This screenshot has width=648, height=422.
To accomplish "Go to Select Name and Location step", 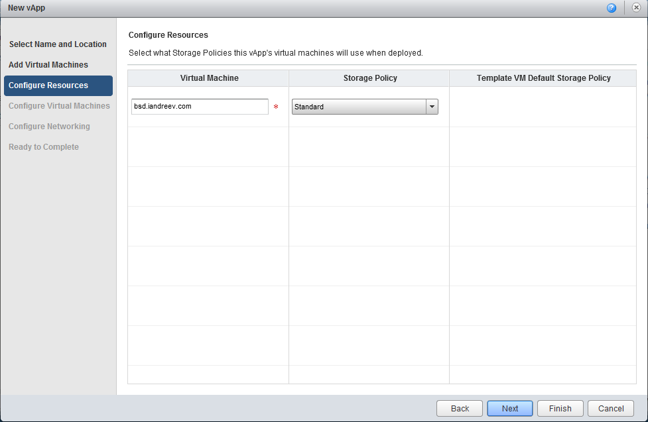I will pyautogui.click(x=58, y=44).
